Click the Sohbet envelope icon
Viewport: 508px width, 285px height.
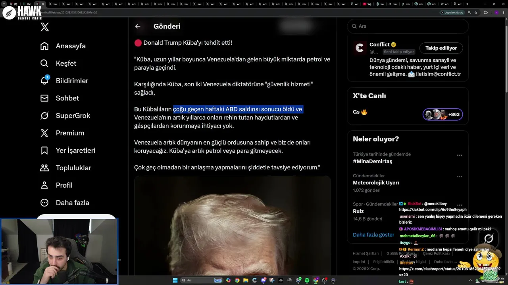click(44, 98)
